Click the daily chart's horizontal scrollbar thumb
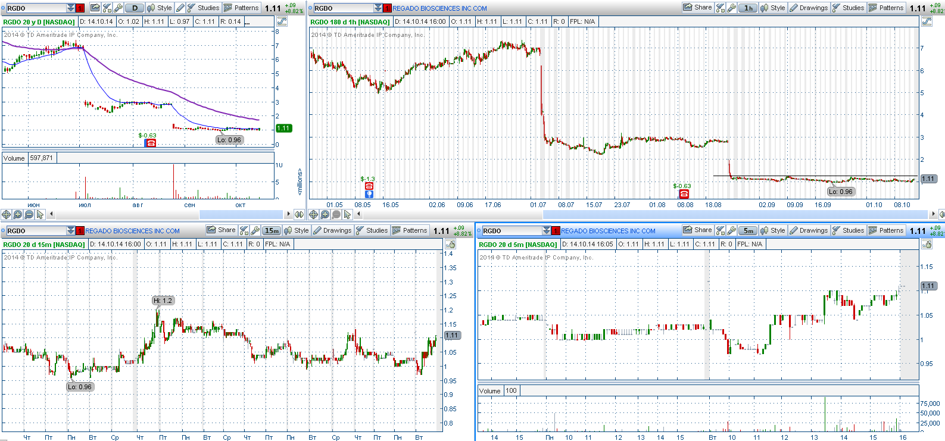Image resolution: width=945 pixels, height=441 pixels. click(241, 214)
